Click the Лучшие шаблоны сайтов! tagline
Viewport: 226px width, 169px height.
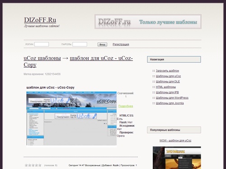[x=42, y=26]
